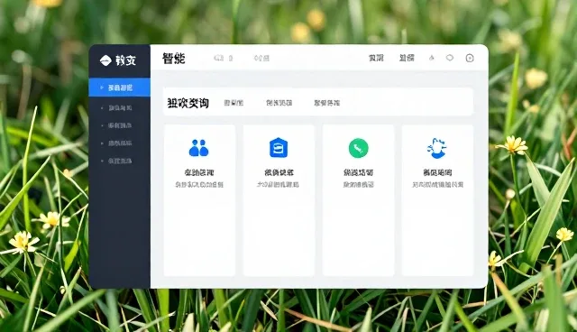Click the 智能 heading in the top bar
Screen dimensions: 577x332
pos(174,59)
